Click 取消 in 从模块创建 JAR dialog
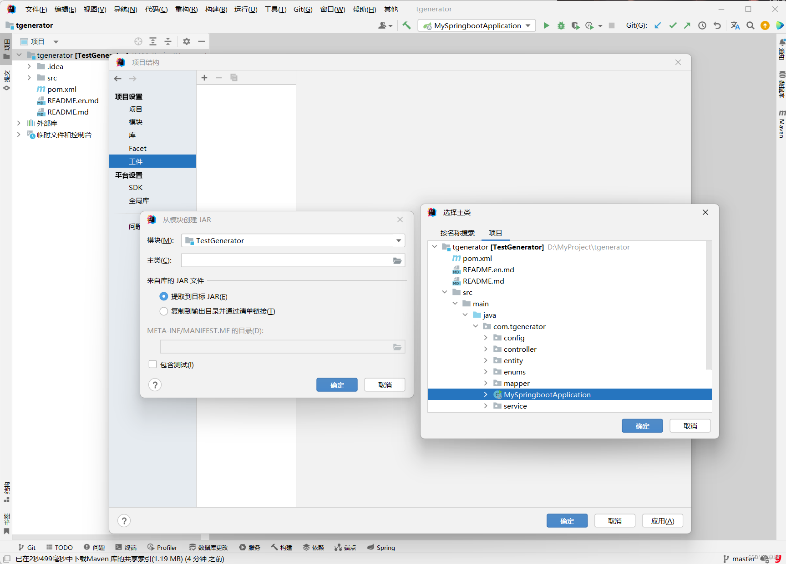This screenshot has height=564, width=786. [385, 385]
